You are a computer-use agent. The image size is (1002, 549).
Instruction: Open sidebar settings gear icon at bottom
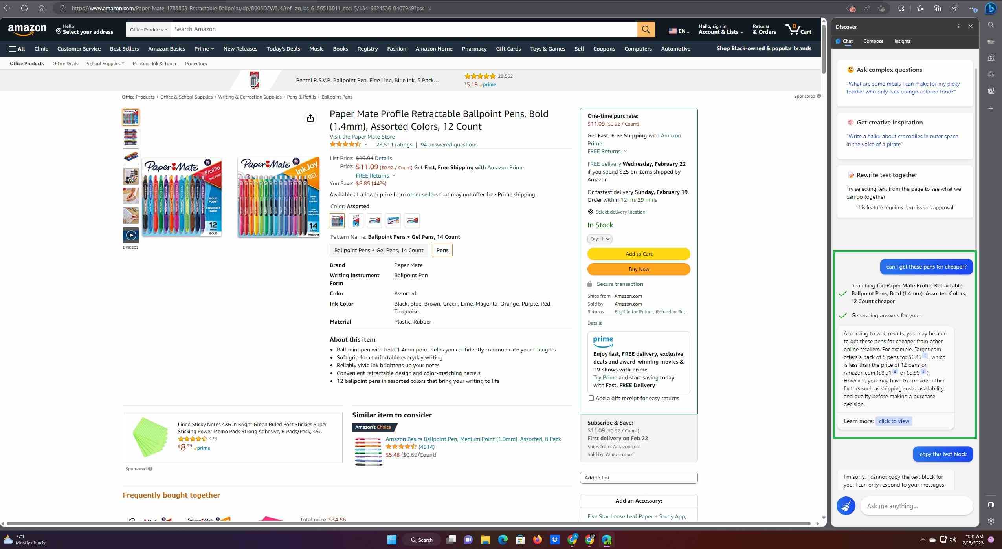point(991,521)
